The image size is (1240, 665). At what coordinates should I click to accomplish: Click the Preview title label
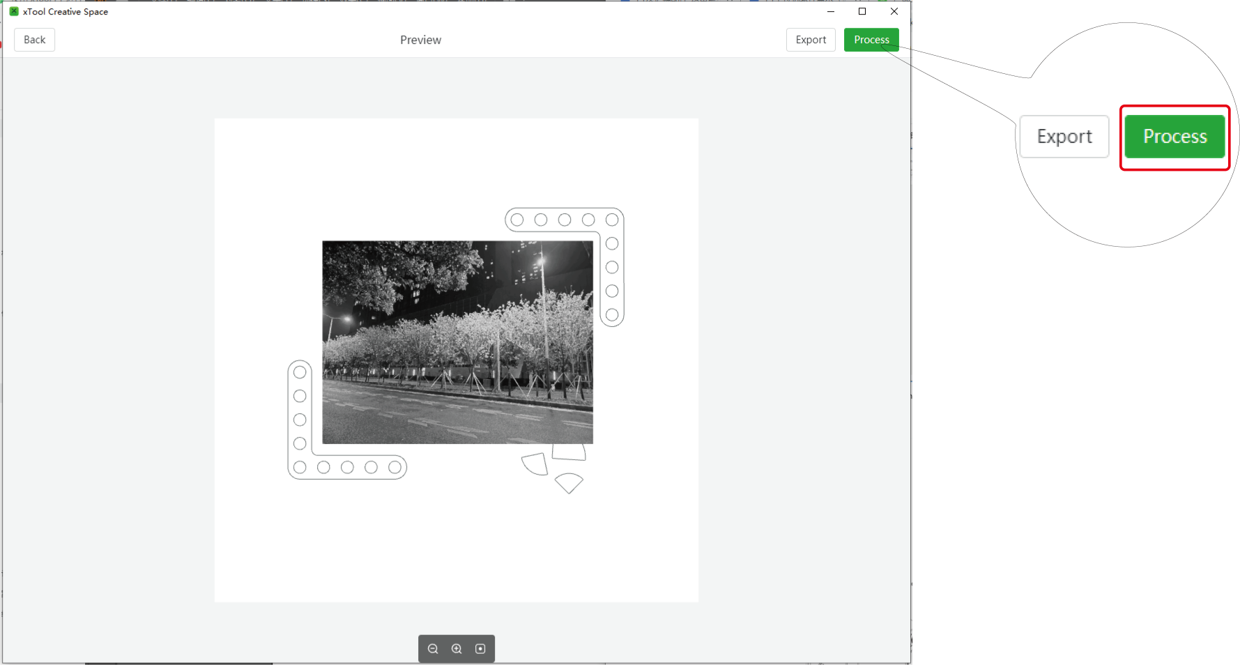coord(420,40)
